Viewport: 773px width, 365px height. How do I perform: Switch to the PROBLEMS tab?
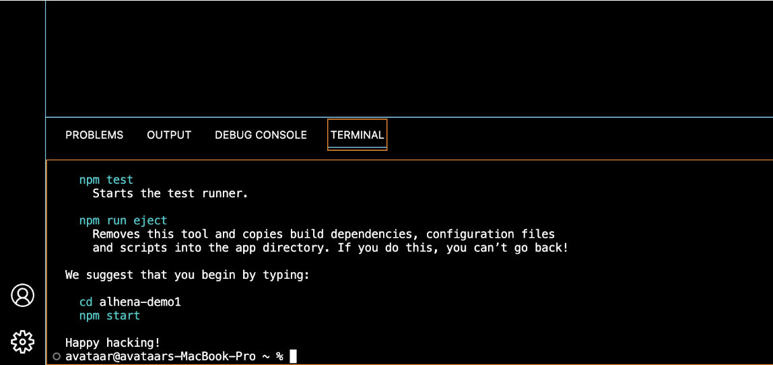[x=94, y=135]
